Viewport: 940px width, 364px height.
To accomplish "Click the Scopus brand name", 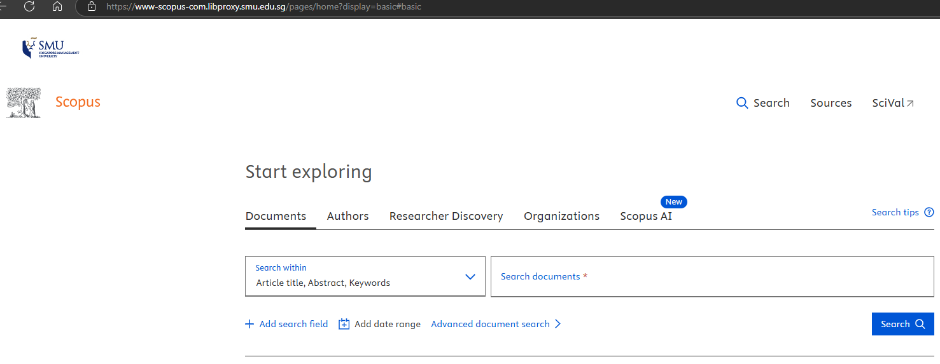I will [78, 102].
